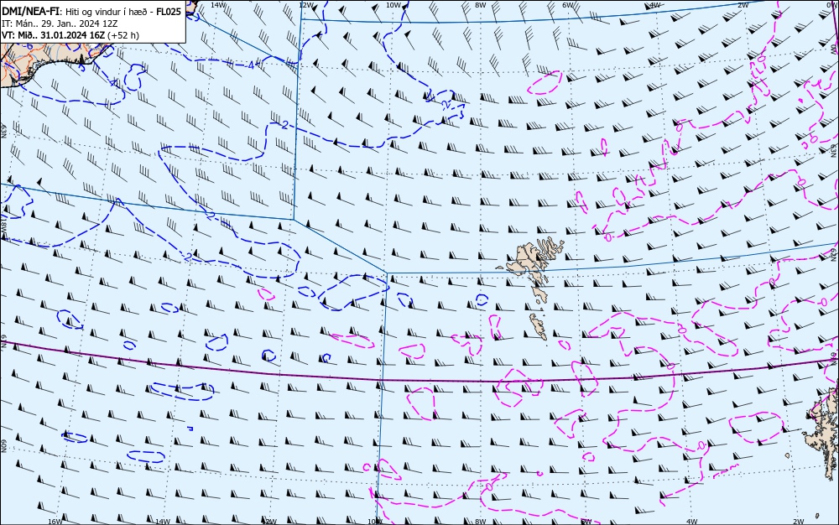
Task: Click the 60N latitude label on left edge
Action: click(3, 446)
